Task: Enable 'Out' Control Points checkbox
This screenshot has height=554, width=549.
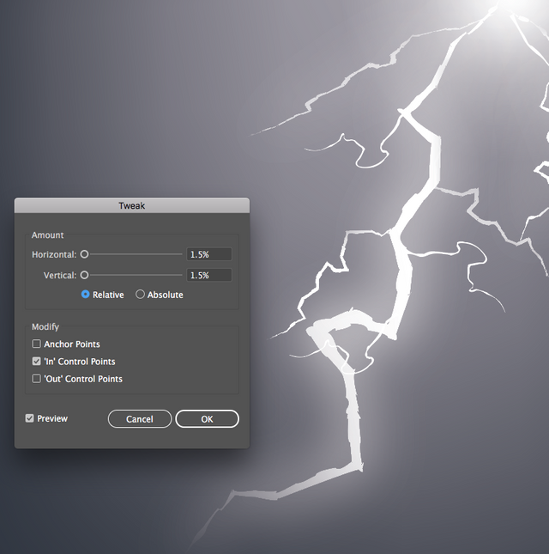Action: tap(36, 379)
